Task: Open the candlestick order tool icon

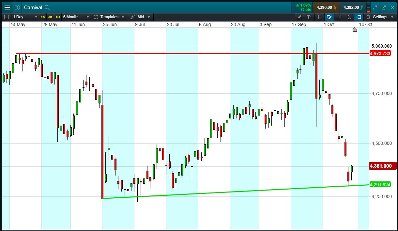Action: pyautogui.click(x=349, y=17)
